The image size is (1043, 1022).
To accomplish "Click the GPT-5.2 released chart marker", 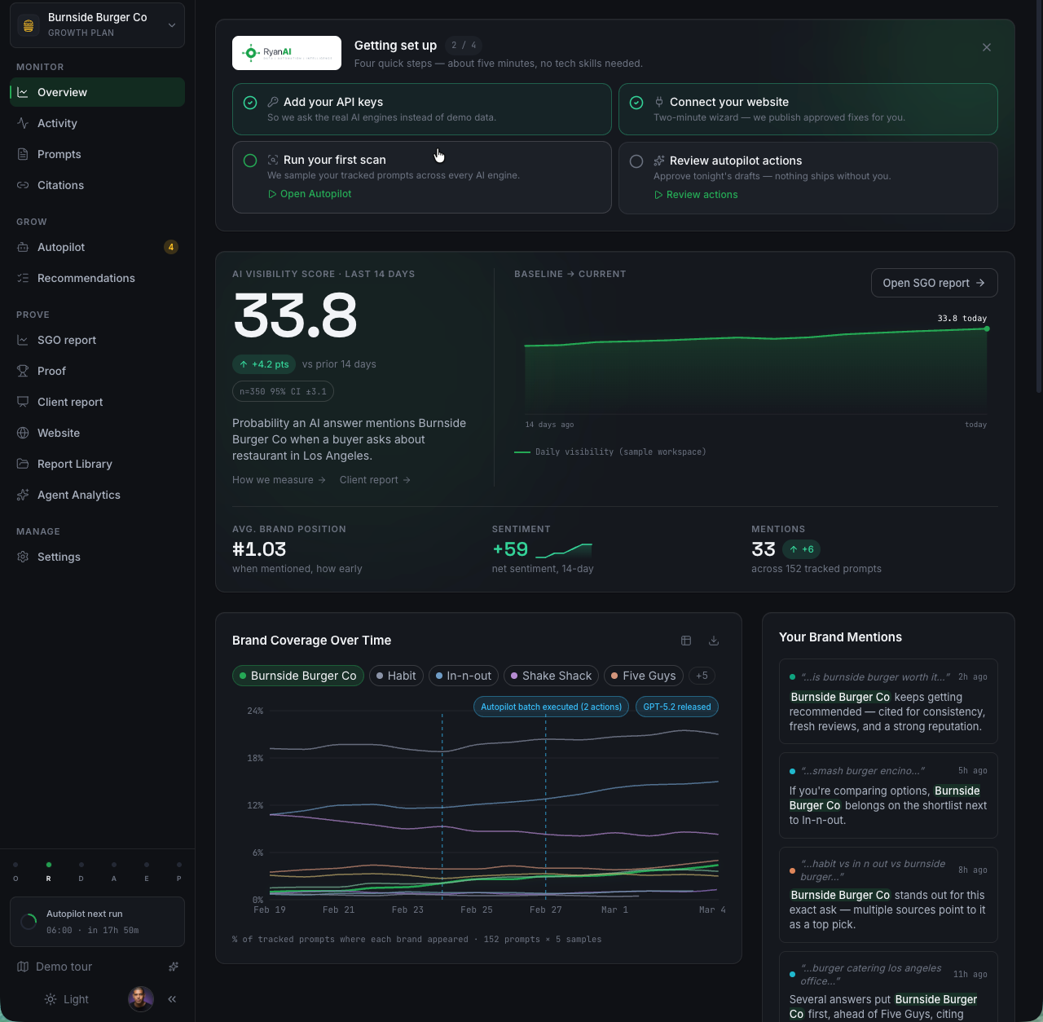I will [677, 707].
